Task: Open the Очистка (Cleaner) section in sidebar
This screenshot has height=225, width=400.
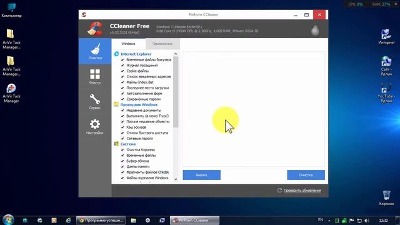Action: click(x=95, y=51)
